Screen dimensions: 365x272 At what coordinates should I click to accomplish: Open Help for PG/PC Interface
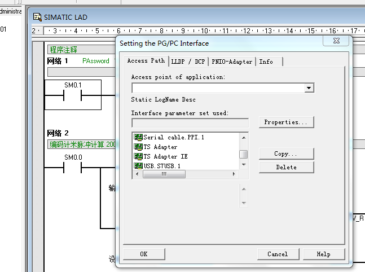pyautogui.click(x=324, y=254)
